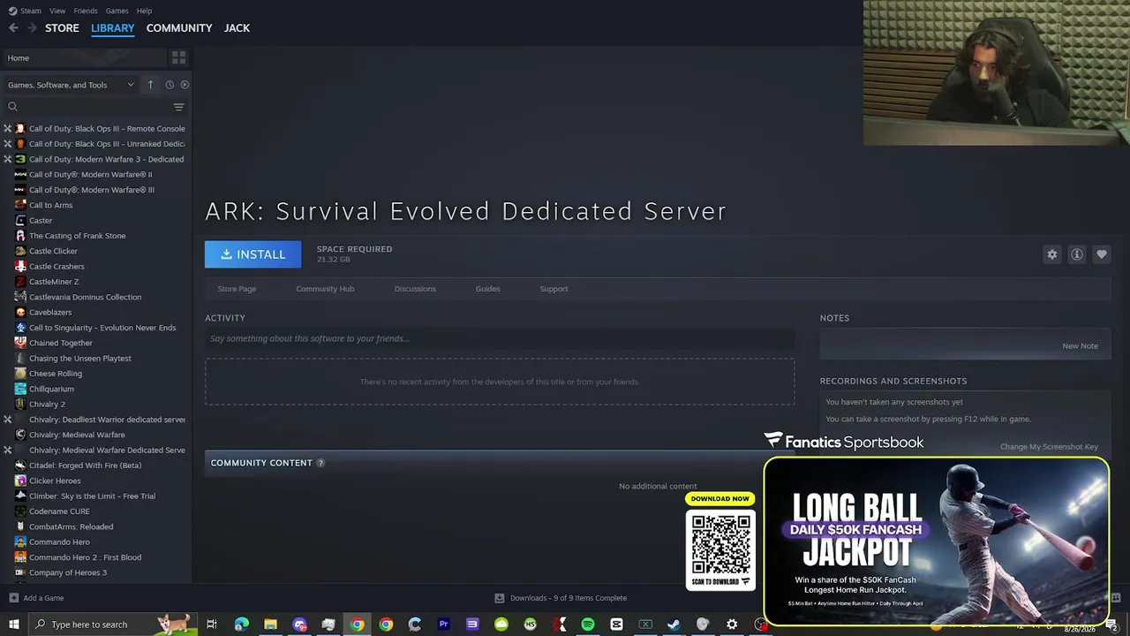Open the Store Page link
Image resolution: width=1130 pixels, height=636 pixels.
(237, 289)
